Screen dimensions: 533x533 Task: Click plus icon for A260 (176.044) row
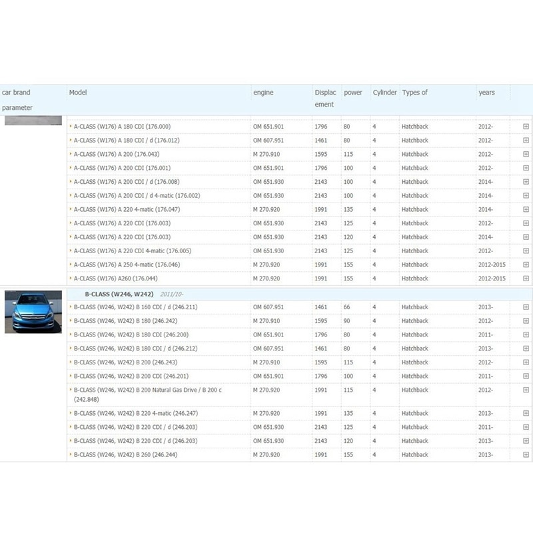[526, 278]
